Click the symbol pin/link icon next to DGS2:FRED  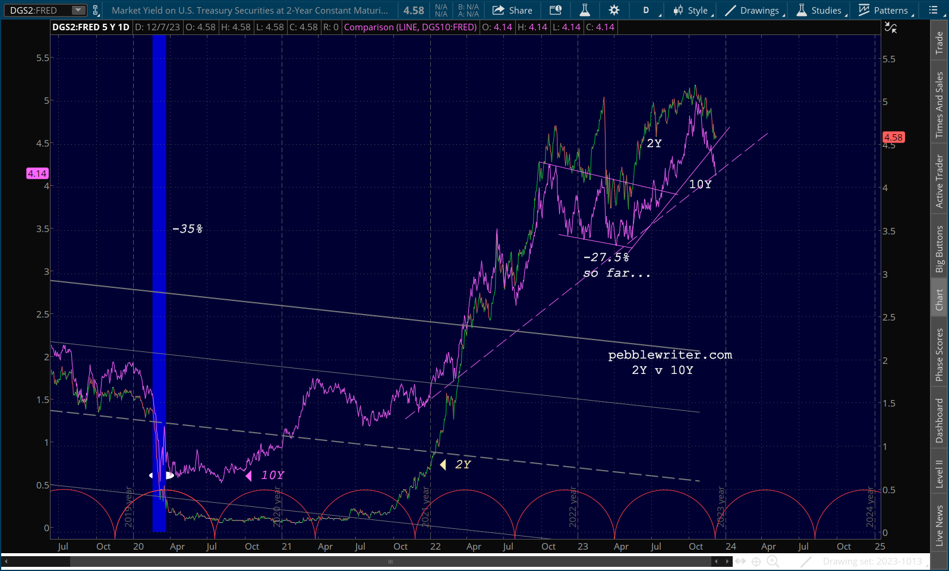tap(96, 10)
